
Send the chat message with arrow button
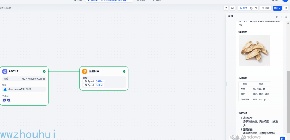tap(282, 138)
